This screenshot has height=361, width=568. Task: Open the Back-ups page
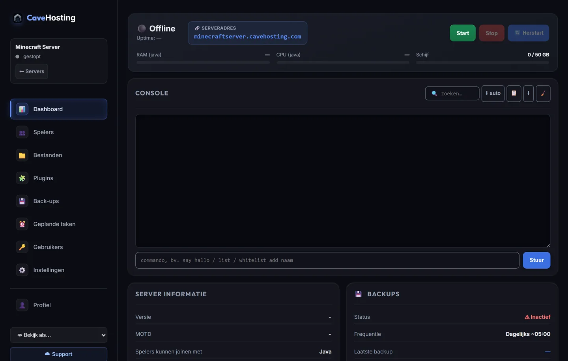pyautogui.click(x=58, y=201)
